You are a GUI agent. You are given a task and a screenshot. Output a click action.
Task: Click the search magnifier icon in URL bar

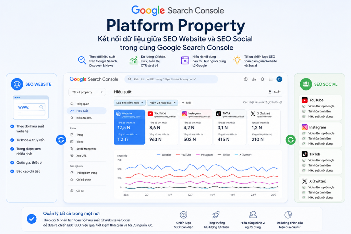(130, 79)
